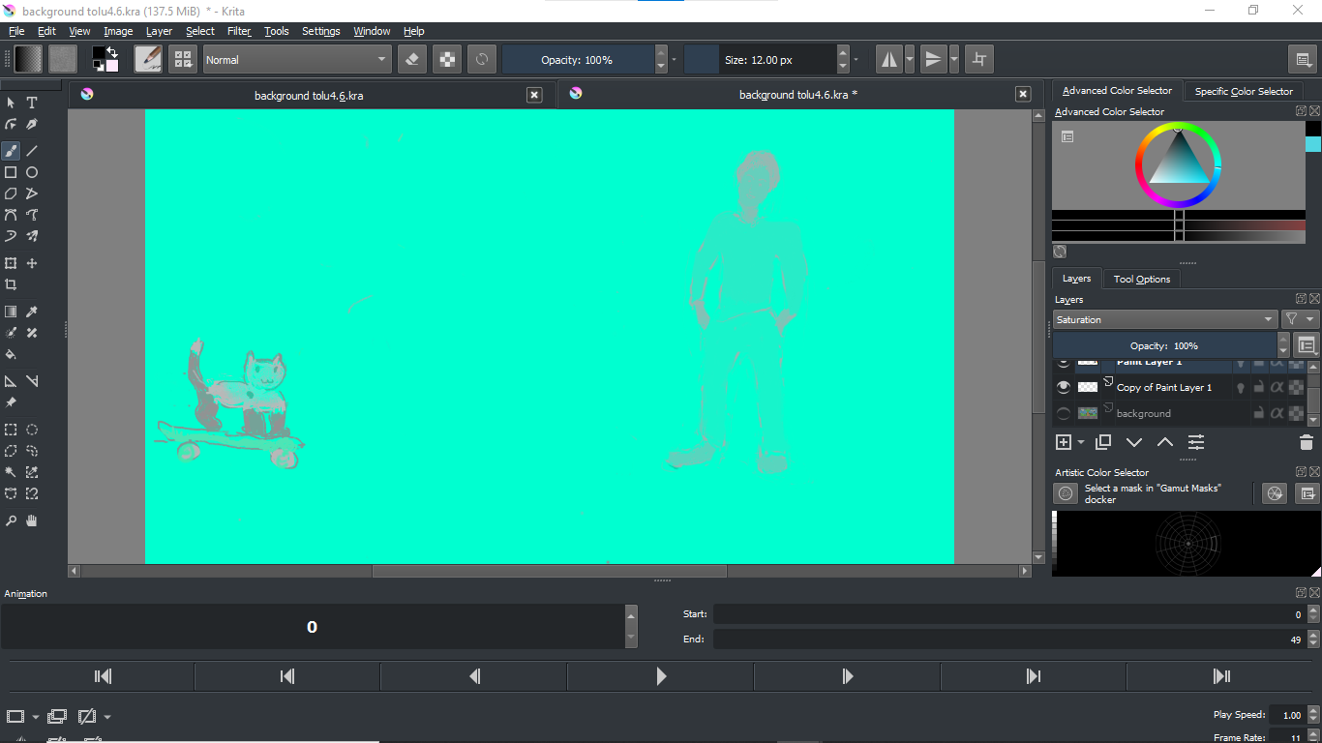Image resolution: width=1322 pixels, height=743 pixels.
Task: Open the Normal blending mode dropdown
Action: pos(296,60)
